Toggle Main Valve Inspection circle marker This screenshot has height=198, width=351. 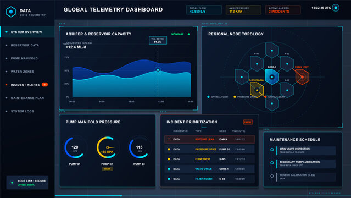(x=272, y=150)
